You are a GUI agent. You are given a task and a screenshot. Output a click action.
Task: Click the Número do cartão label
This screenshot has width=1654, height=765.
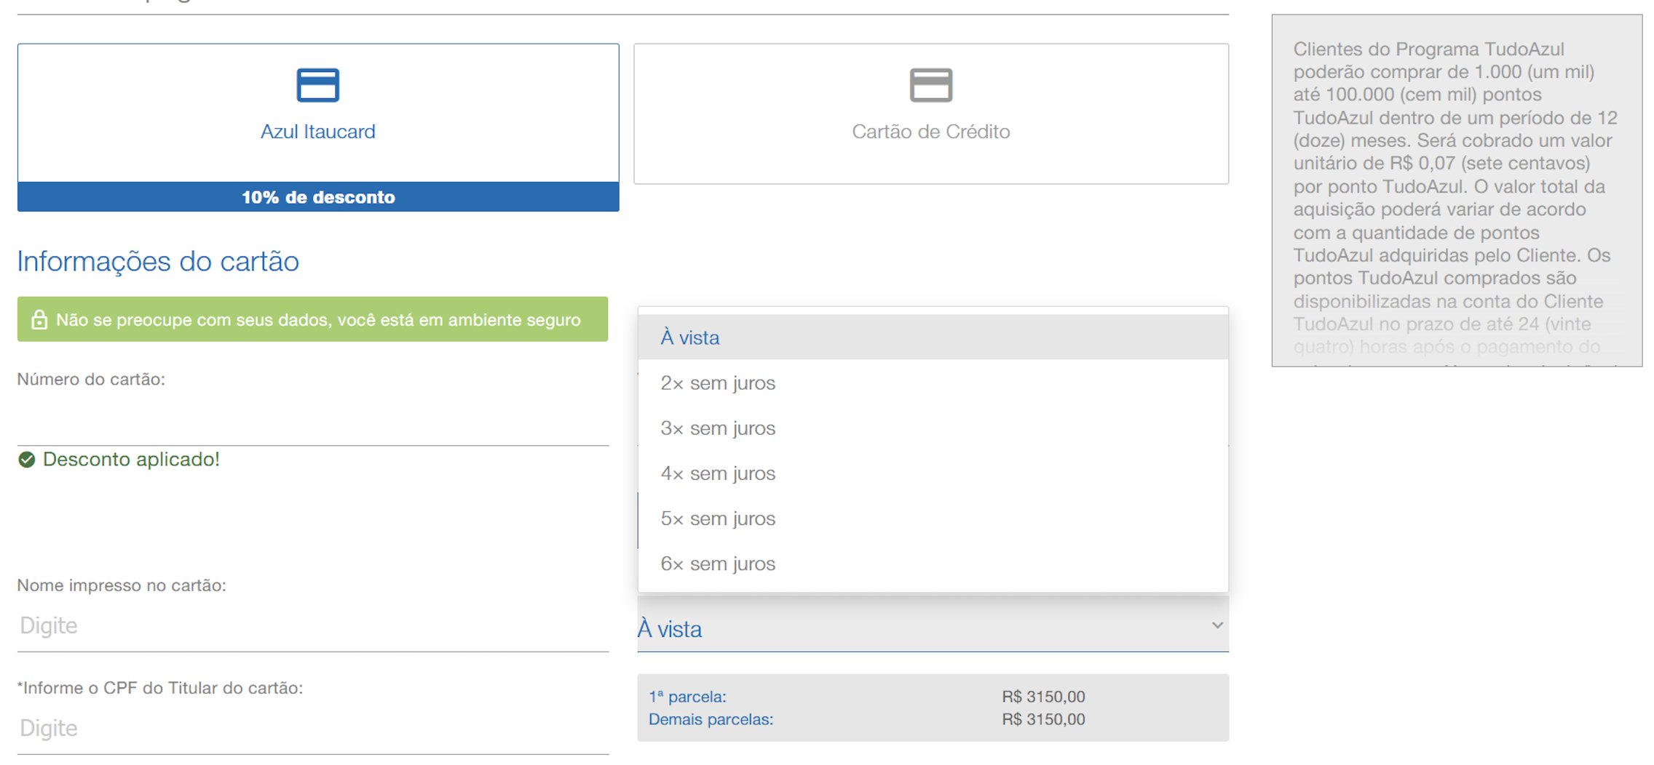click(x=91, y=380)
